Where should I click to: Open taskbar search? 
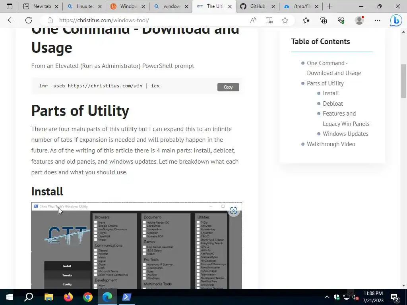pos(29,297)
